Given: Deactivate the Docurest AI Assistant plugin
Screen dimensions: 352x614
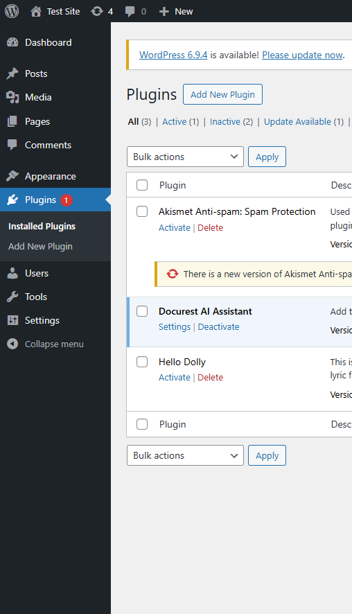Looking at the screenshot, I should click(218, 327).
